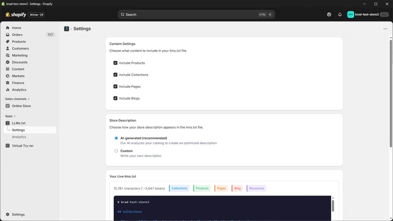Click the ## Collections heading in preview
This screenshot has width=393, height=221.
tap(130, 212)
